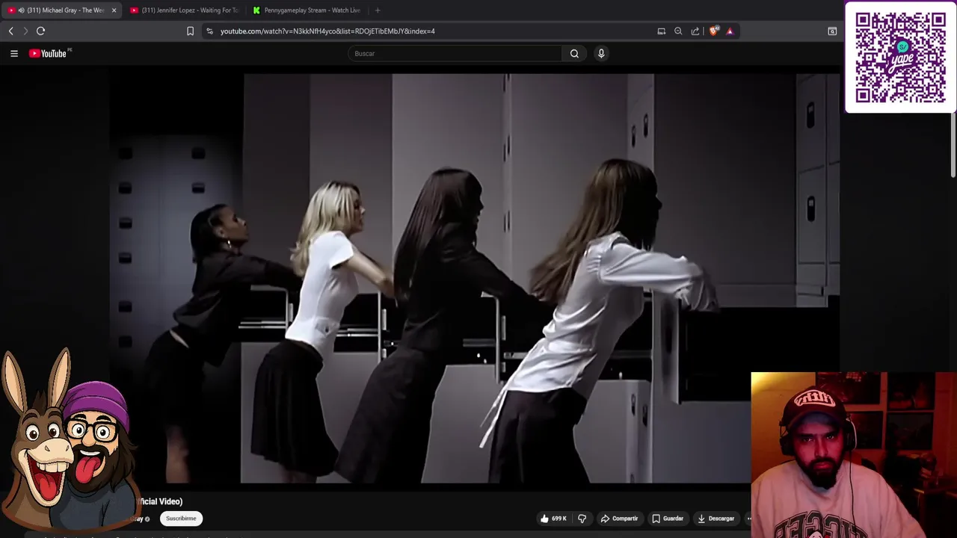The width and height of the screenshot is (957, 538).
Task: Save the video with Guardar
Action: 668,519
